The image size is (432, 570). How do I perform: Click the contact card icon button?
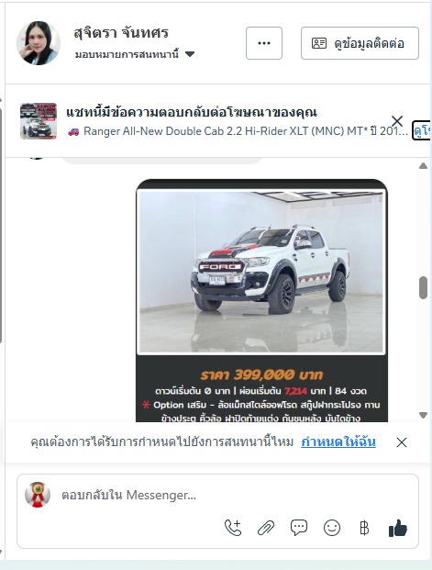point(319,43)
